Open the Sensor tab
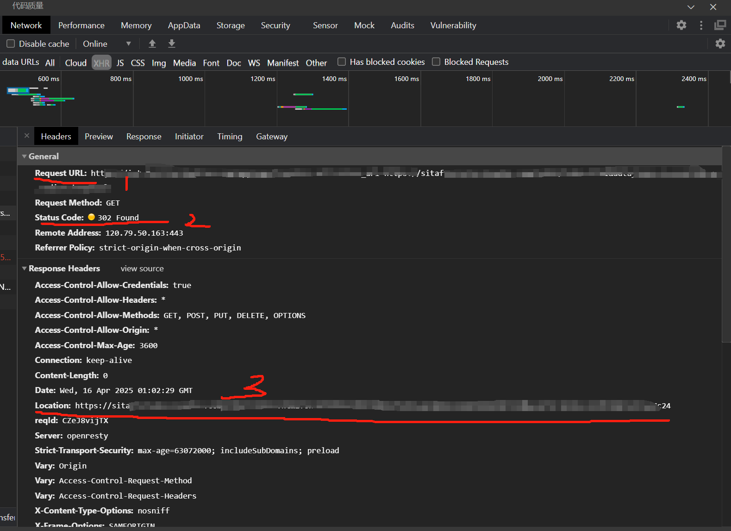Screen dimensions: 731x531 [325, 25]
